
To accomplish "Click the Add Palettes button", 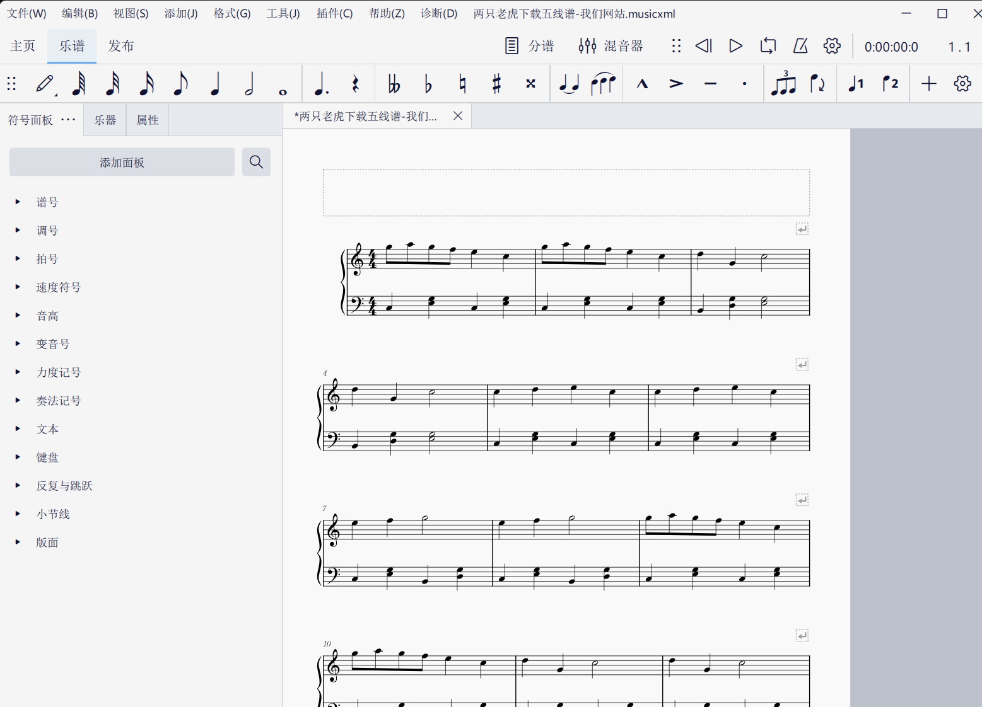I will click(x=122, y=163).
